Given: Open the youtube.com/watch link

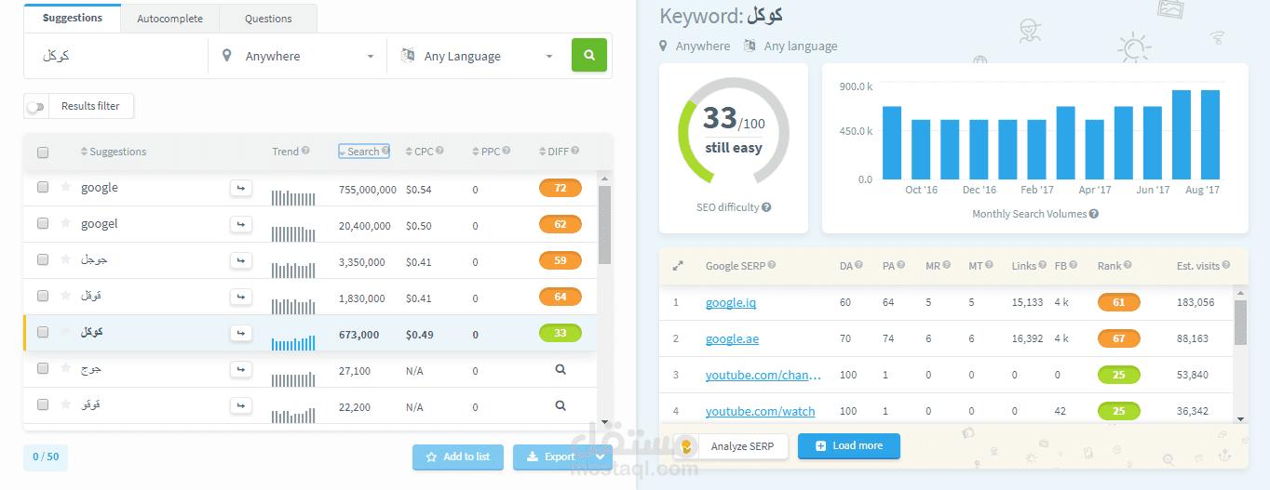Looking at the screenshot, I should (760, 412).
